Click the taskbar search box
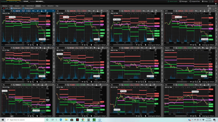The width and height of the screenshot is (218, 122). click(x=25, y=120)
